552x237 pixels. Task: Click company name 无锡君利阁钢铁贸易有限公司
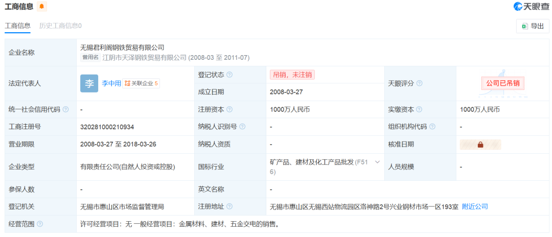click(x=122, y=48)
